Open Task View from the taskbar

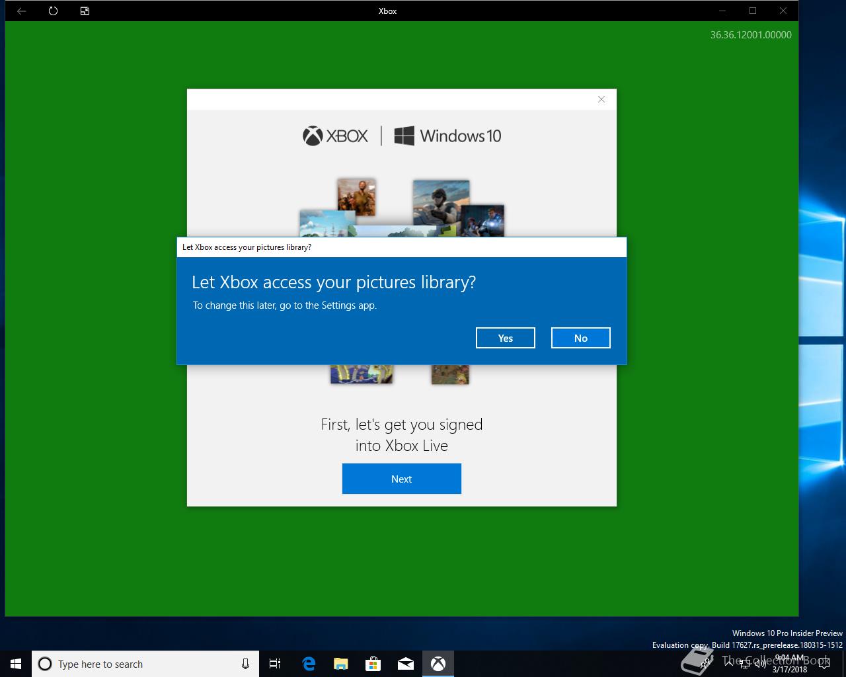[275, 664]
